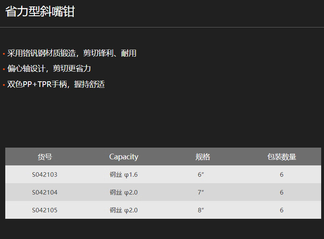324x239 pixels.
Task: Click package quantity 6 in S042103 row
Action: click(281, 175)
